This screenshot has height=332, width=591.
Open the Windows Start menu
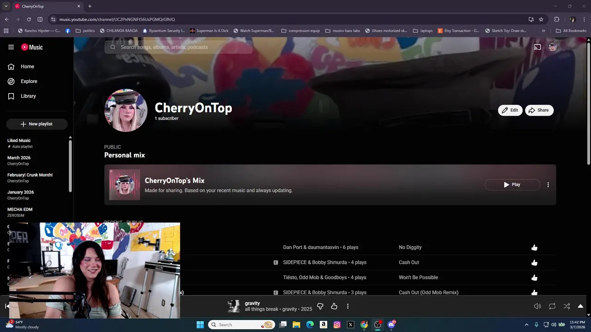click(200, 325)
